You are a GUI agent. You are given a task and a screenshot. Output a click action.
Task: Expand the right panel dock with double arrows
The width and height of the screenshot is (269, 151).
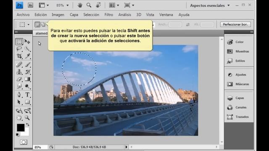(251, 32)
